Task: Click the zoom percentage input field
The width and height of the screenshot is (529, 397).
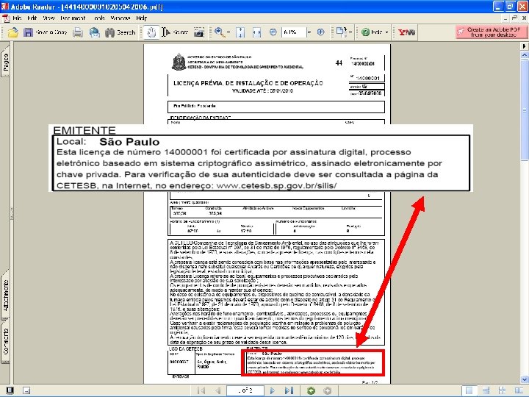Action: [x=293, y=32]
